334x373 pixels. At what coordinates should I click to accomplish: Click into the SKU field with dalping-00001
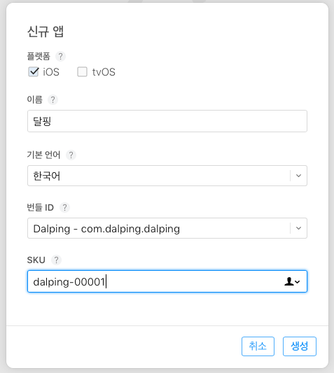click(167, 281)
